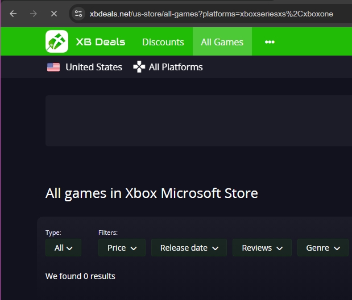Click the XB Deals logo icon
The image size is (352, 300).
(x=57, y=41)
